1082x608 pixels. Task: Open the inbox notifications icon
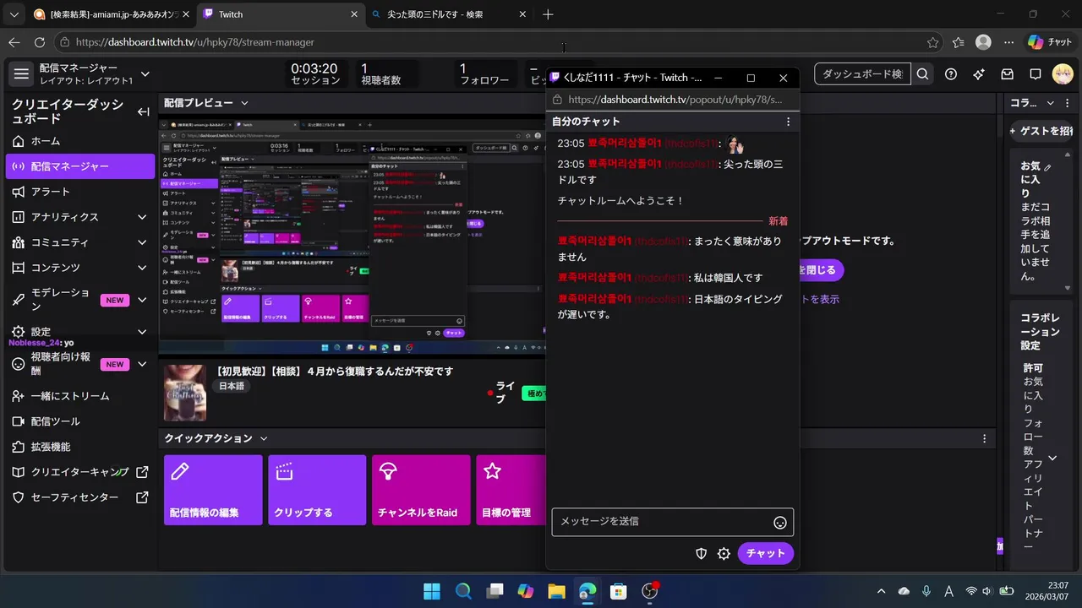(x=1007, y=74)
